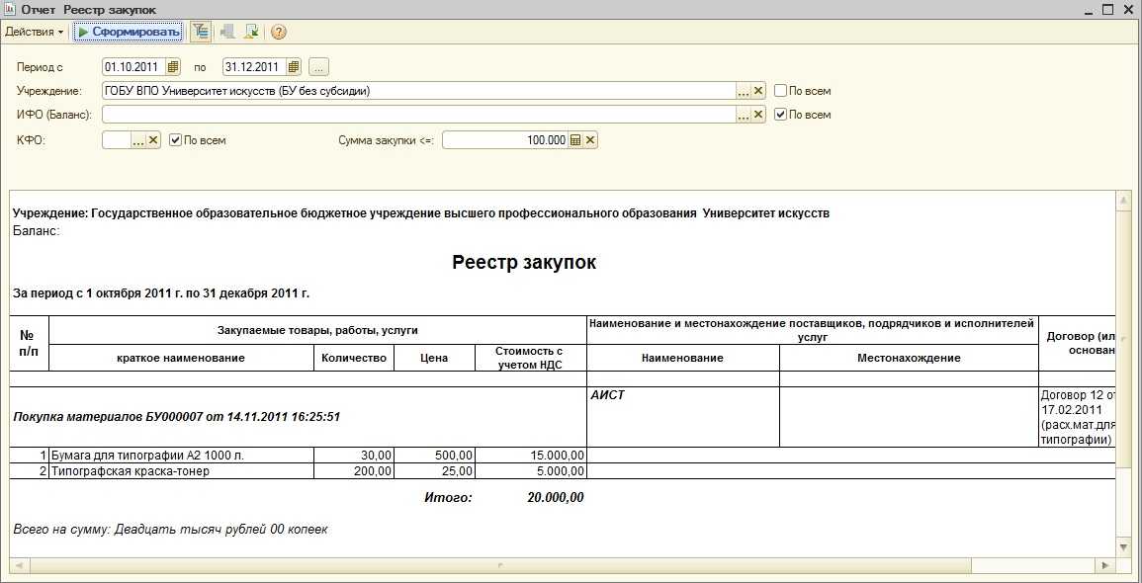The width and height of the screenshot is (1142, 583).
Task: Open calendar for the 31.12.2011 end date
Action: (x=293, y=67)
